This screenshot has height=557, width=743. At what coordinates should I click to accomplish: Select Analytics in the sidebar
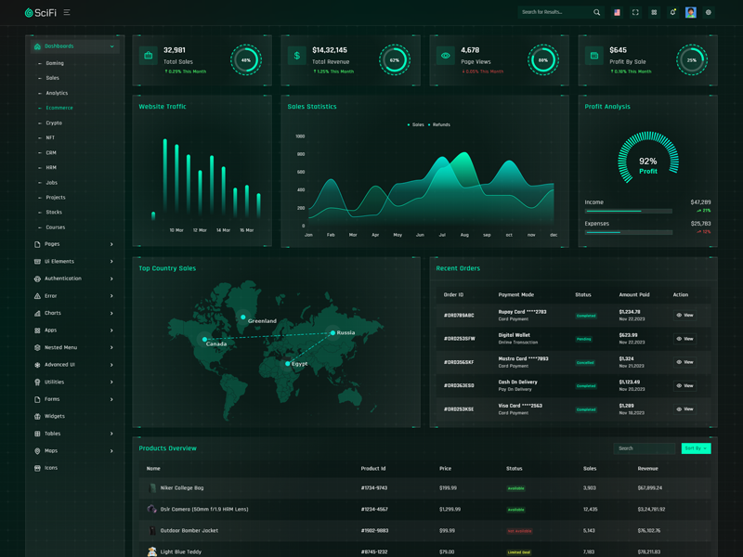[57, 93]
